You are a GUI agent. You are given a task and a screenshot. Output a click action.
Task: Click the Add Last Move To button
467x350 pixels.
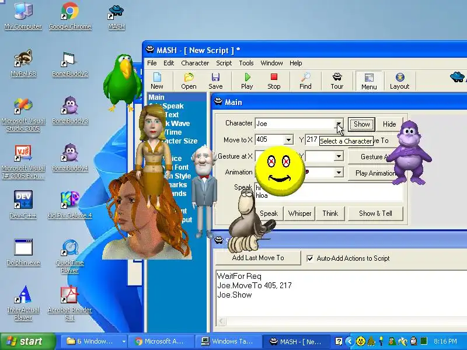pos(258,258)
